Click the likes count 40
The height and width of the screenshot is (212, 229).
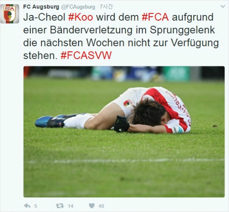tap(101, 206)
